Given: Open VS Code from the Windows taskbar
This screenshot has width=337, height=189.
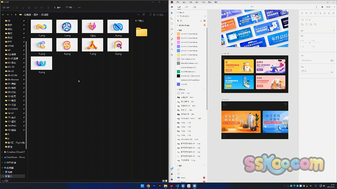Looking at the screenshot, I should (177, 186).
